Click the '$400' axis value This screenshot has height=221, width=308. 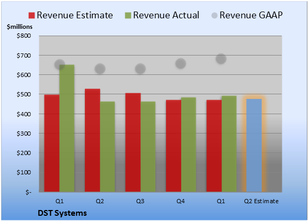tap(24, 114)
